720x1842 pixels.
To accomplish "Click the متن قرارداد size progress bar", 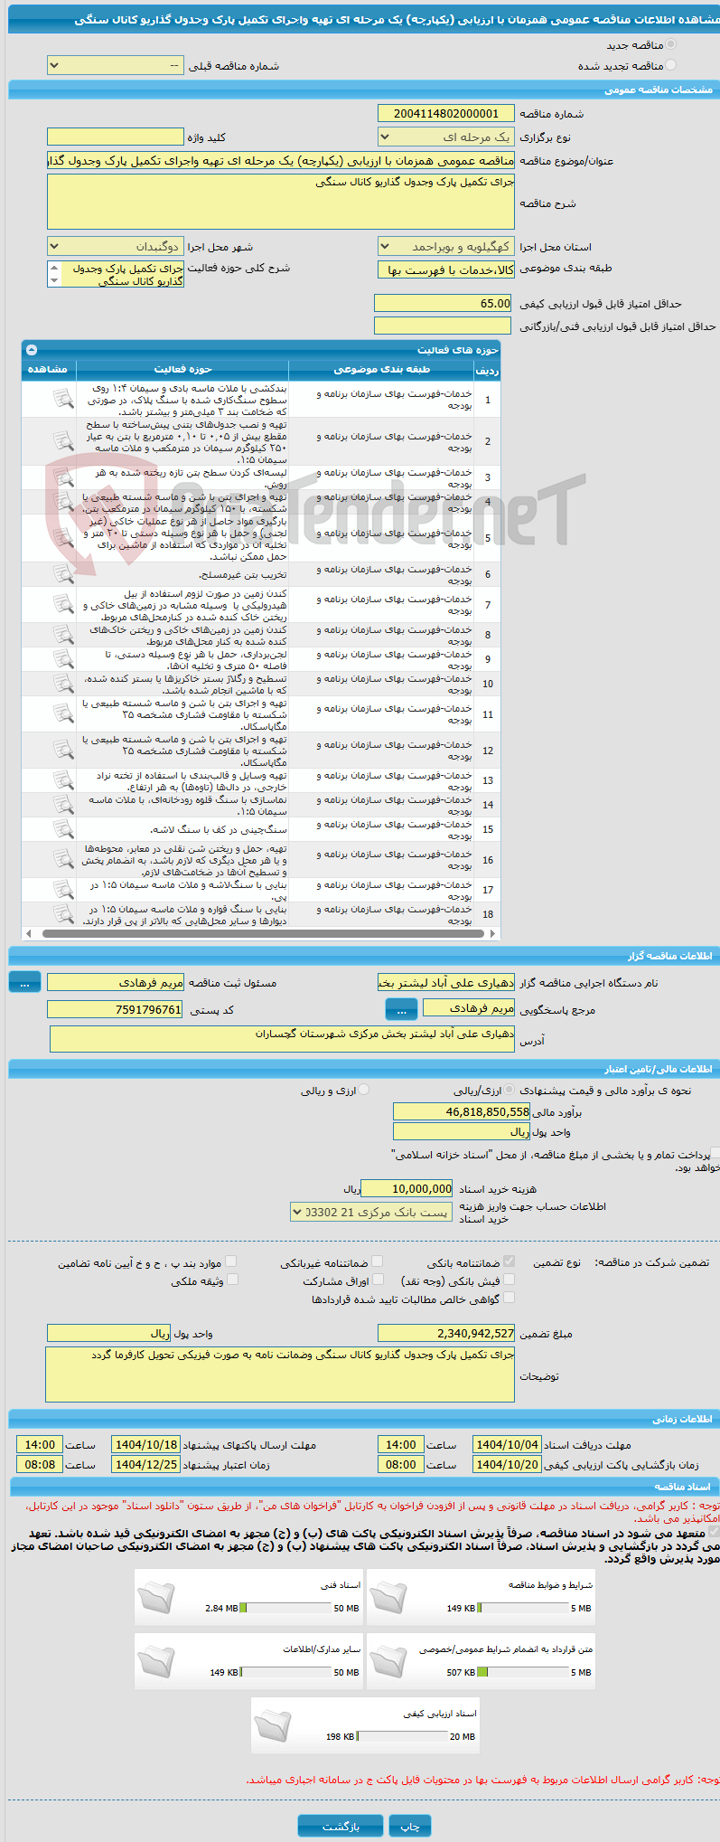I will pyautogui.click(x=523, y=1673).
